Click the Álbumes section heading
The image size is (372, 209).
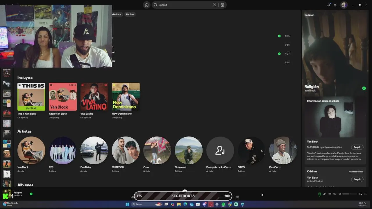pyautogui.click(x=25, y=185)
